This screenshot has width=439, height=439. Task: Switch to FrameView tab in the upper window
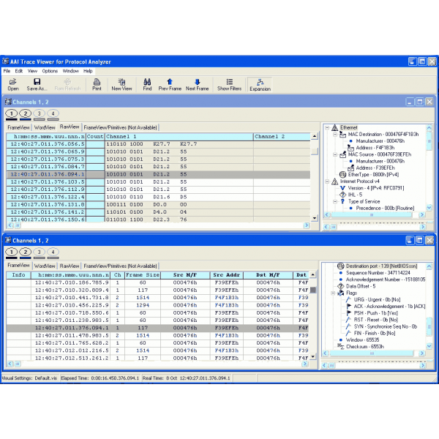(18, 127)
